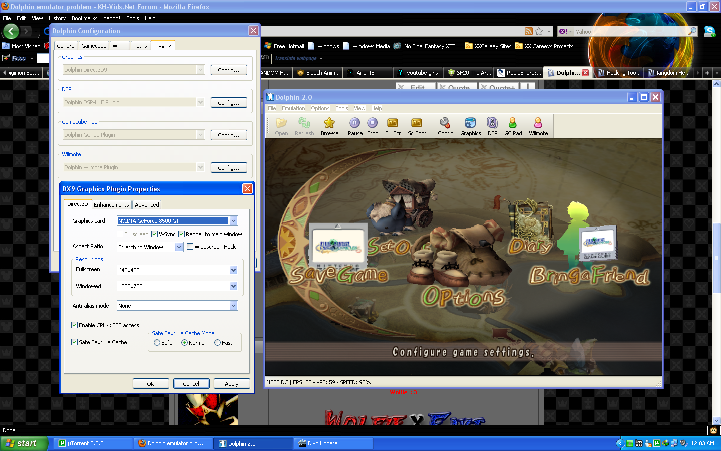Screen dimensions: 721x451
Task: Toggle Fullscreen checkbox in DX9 properties
Action: point(120,234)
